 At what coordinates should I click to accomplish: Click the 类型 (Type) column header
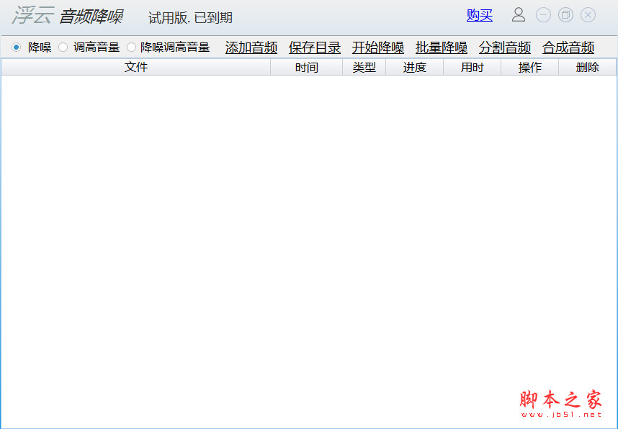pyautogui.click(x=364, y=66)
